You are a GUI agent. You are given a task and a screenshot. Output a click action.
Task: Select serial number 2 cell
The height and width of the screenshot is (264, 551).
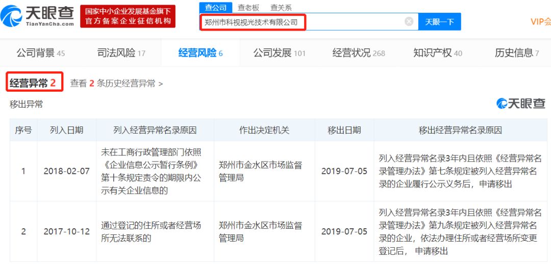click(23, 232)
